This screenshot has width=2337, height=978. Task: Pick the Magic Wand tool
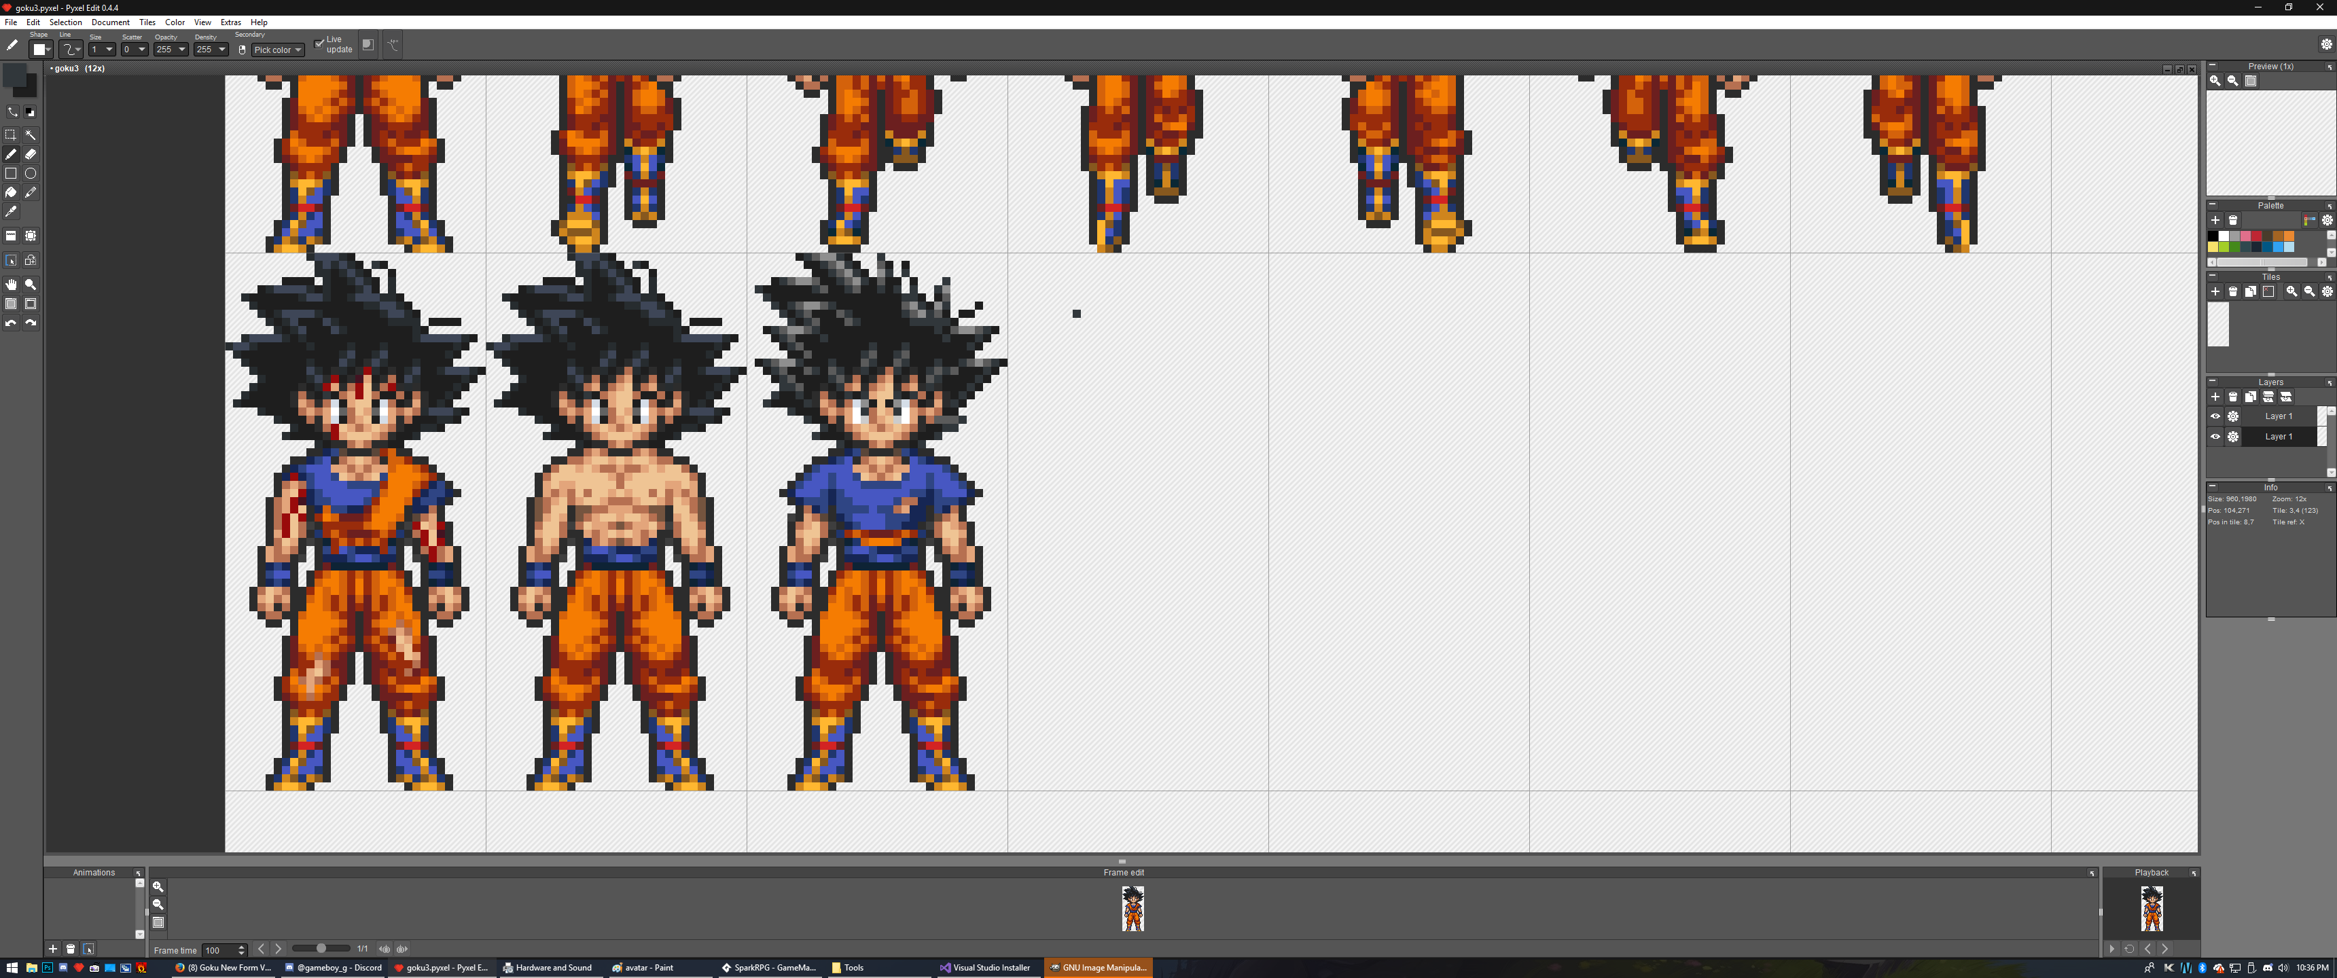click(x=30, y=135)
